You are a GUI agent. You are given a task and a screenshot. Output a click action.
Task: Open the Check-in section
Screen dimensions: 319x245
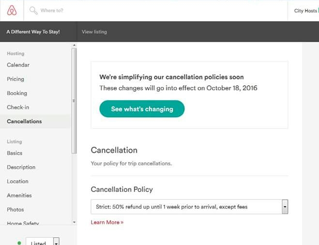point(18,107)
